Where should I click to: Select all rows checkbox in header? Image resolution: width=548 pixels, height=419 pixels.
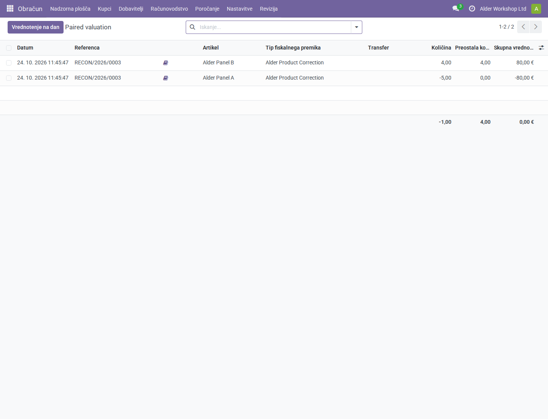[9, 48]
